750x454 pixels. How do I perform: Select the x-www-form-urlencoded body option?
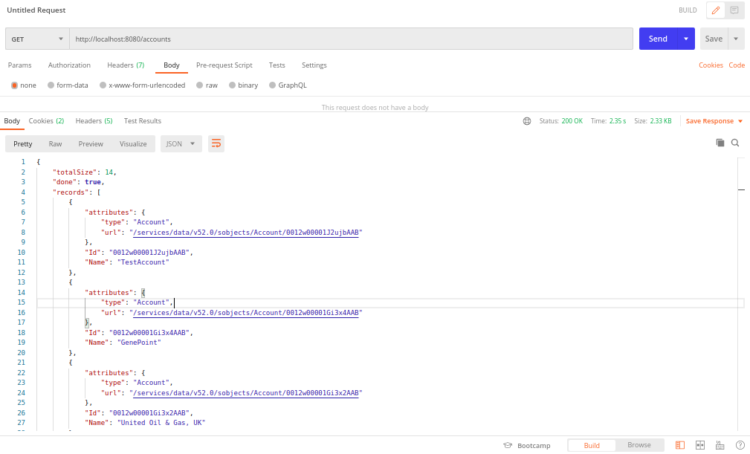[103, 85]
